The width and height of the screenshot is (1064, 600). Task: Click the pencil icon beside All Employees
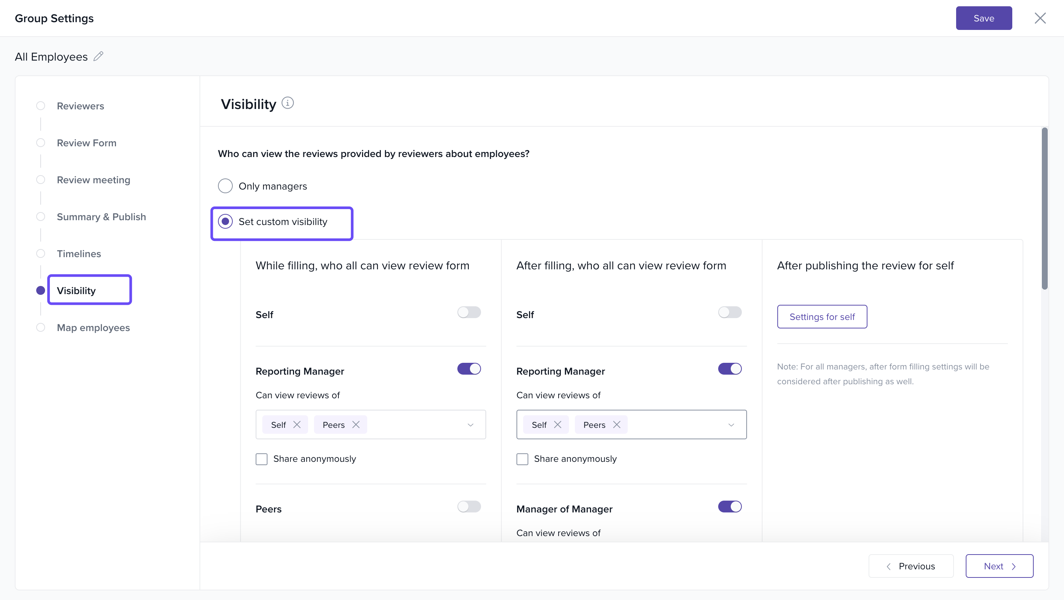(x=98, y=56)
